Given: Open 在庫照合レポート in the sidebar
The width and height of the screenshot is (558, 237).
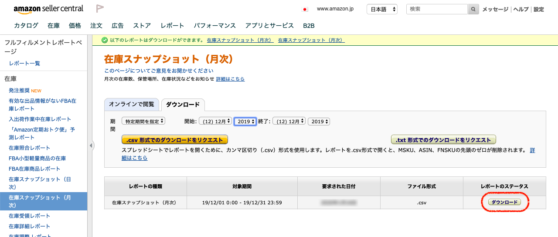Looking at the screenshot, I should pos(30,148).
